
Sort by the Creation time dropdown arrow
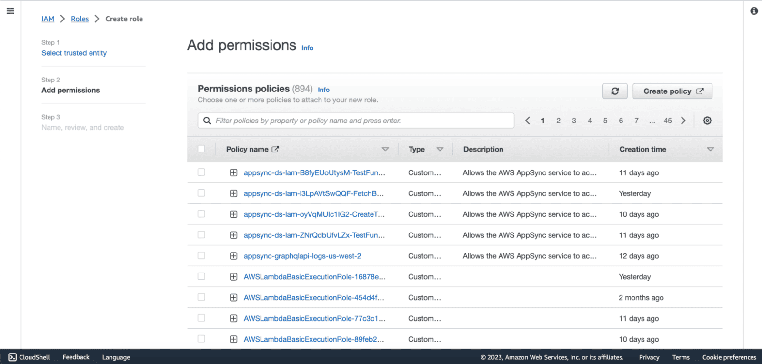(710, 149)
